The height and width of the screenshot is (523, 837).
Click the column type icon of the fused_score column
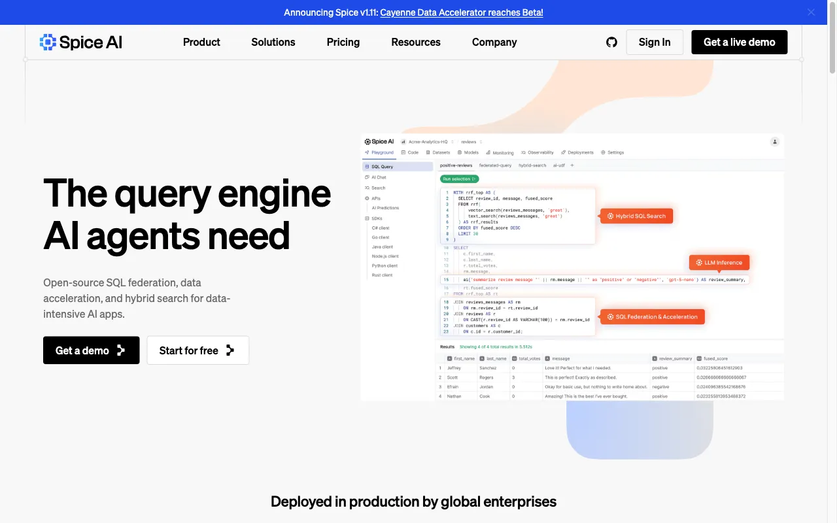point(700,358)
